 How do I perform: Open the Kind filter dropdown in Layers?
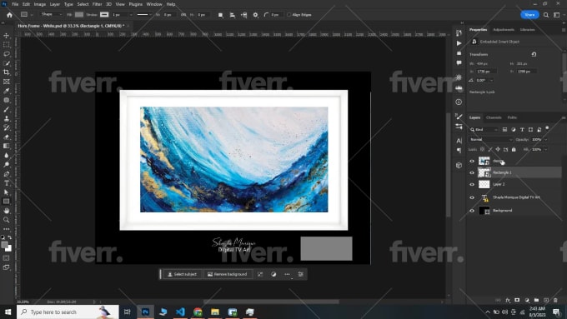484,129
